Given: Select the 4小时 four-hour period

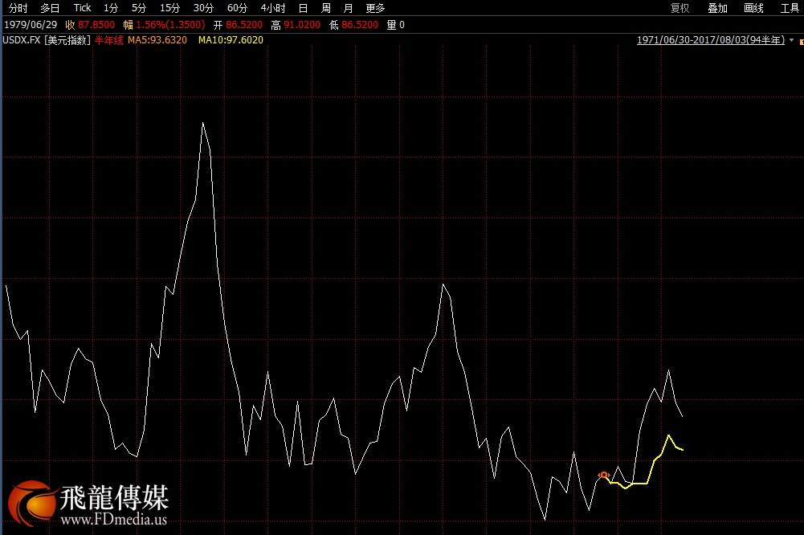Looking at the screenshot, I should click(x=273, y=8).
